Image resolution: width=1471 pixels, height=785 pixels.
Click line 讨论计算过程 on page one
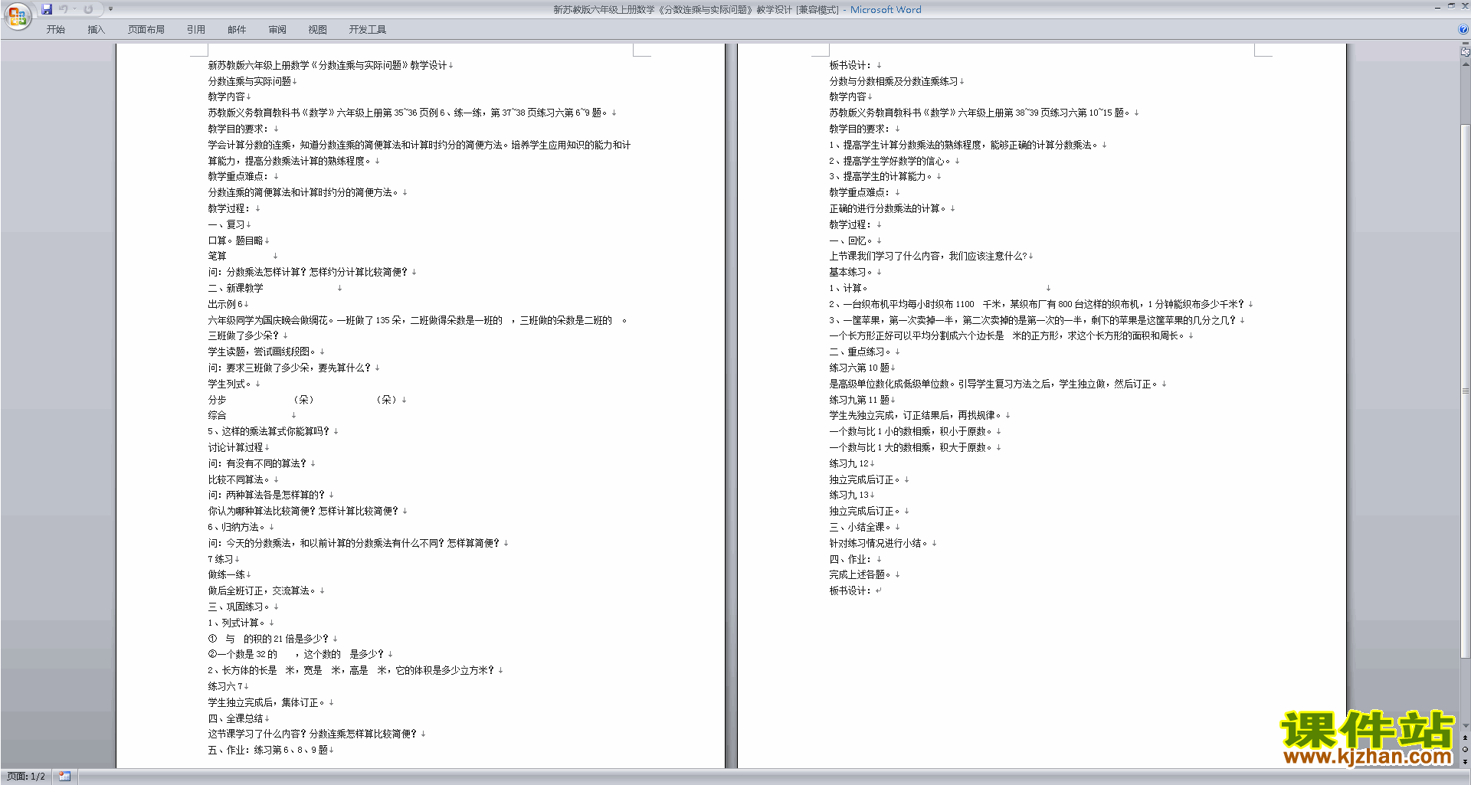tap(235, 448)
